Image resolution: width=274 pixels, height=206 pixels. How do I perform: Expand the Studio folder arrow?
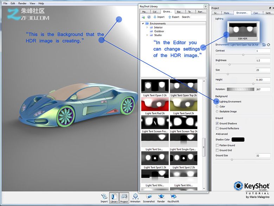click(147, 35)
